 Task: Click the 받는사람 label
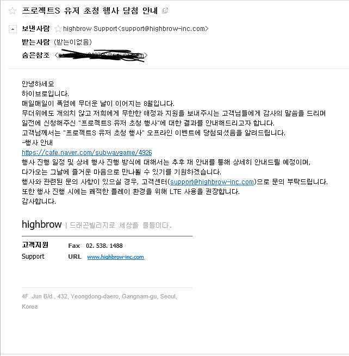pos(36,42)
